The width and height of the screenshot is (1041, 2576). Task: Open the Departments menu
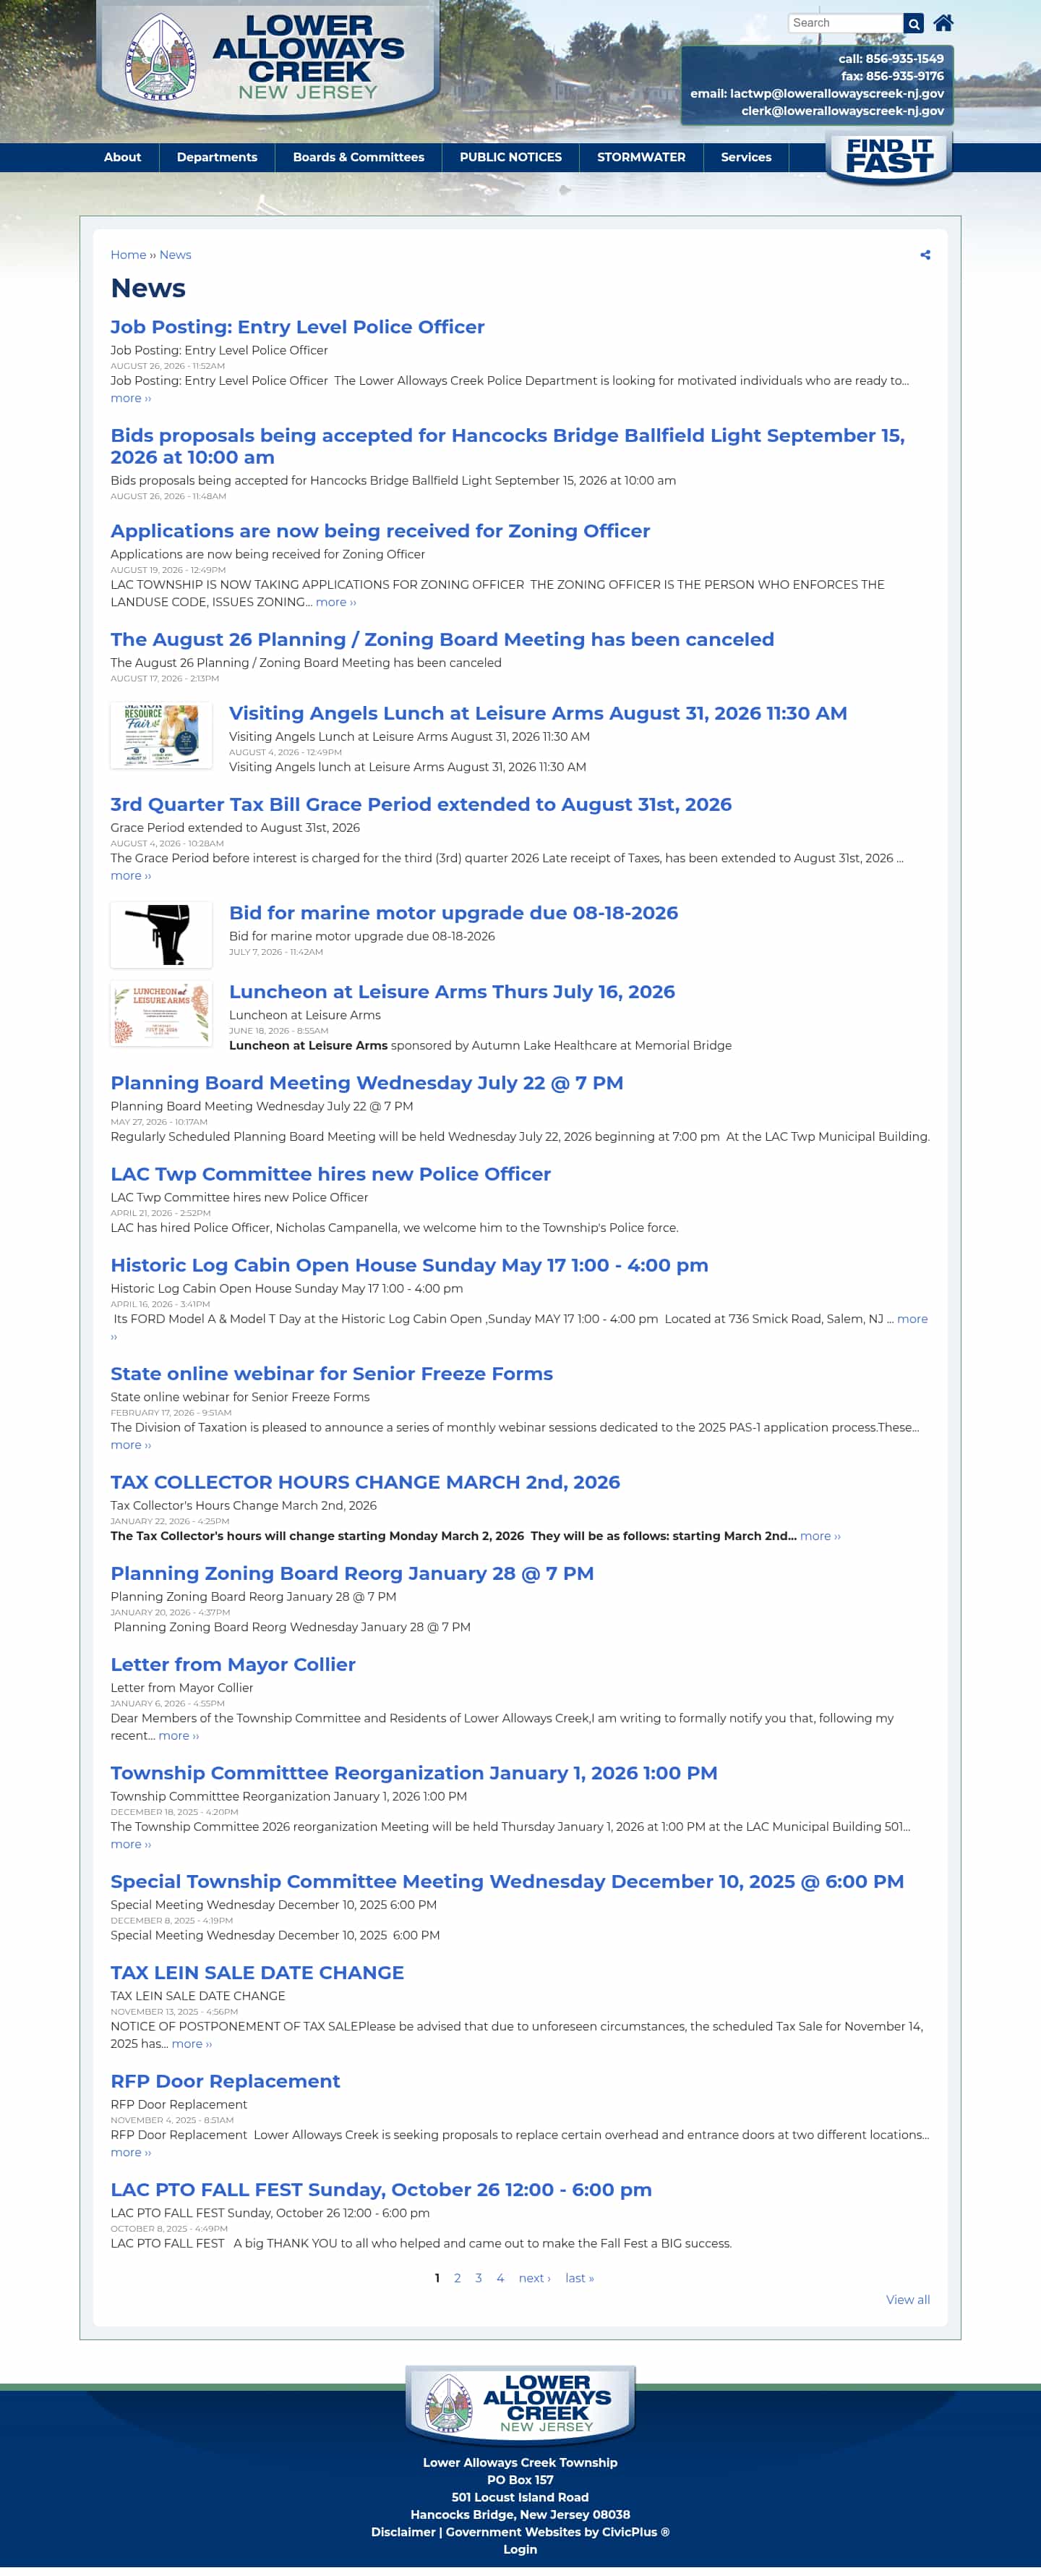[217, 157]
